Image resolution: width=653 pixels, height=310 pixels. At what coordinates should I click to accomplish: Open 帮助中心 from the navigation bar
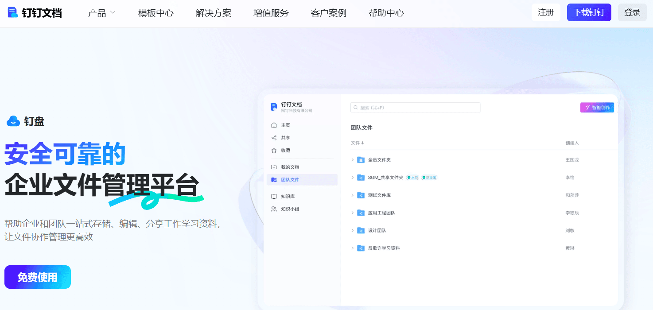point(386,13)
